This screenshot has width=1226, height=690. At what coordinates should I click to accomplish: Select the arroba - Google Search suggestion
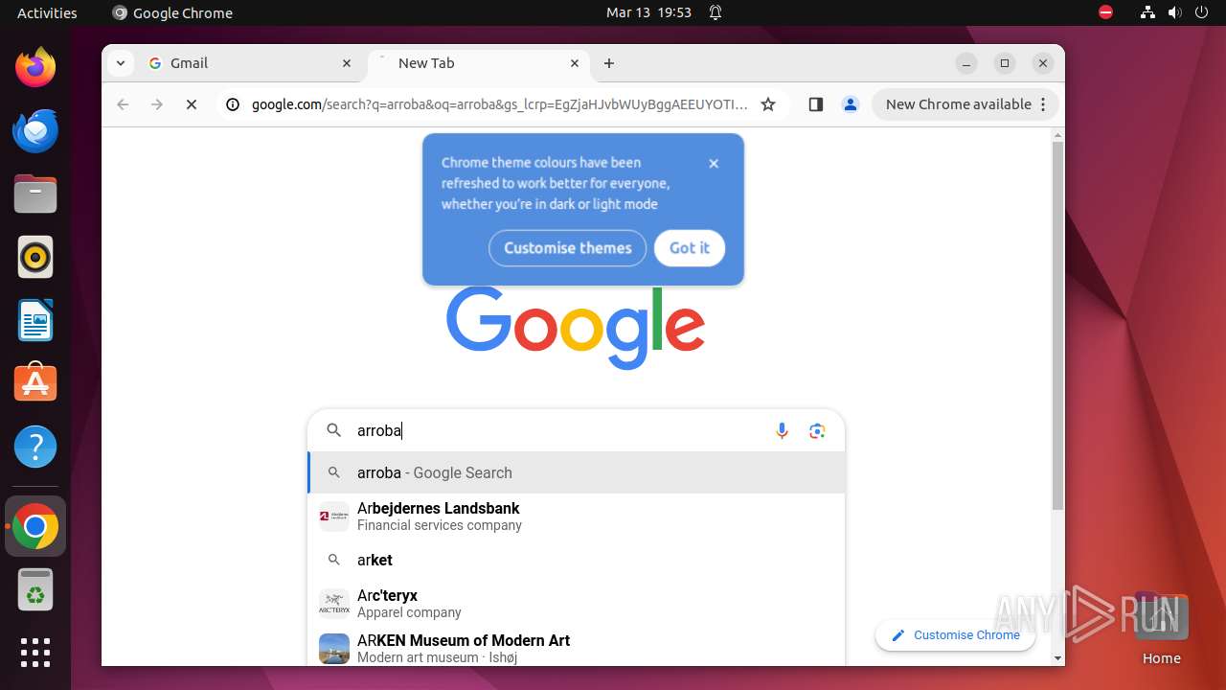pyautogui.click(x=577, y=472)
